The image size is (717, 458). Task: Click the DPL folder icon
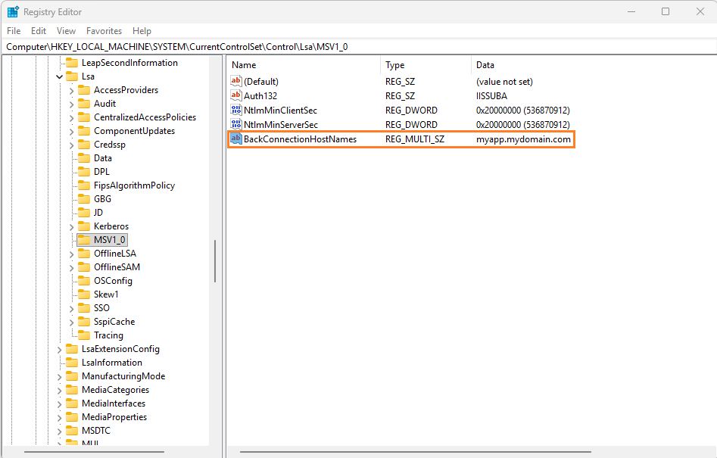point(84,172)
